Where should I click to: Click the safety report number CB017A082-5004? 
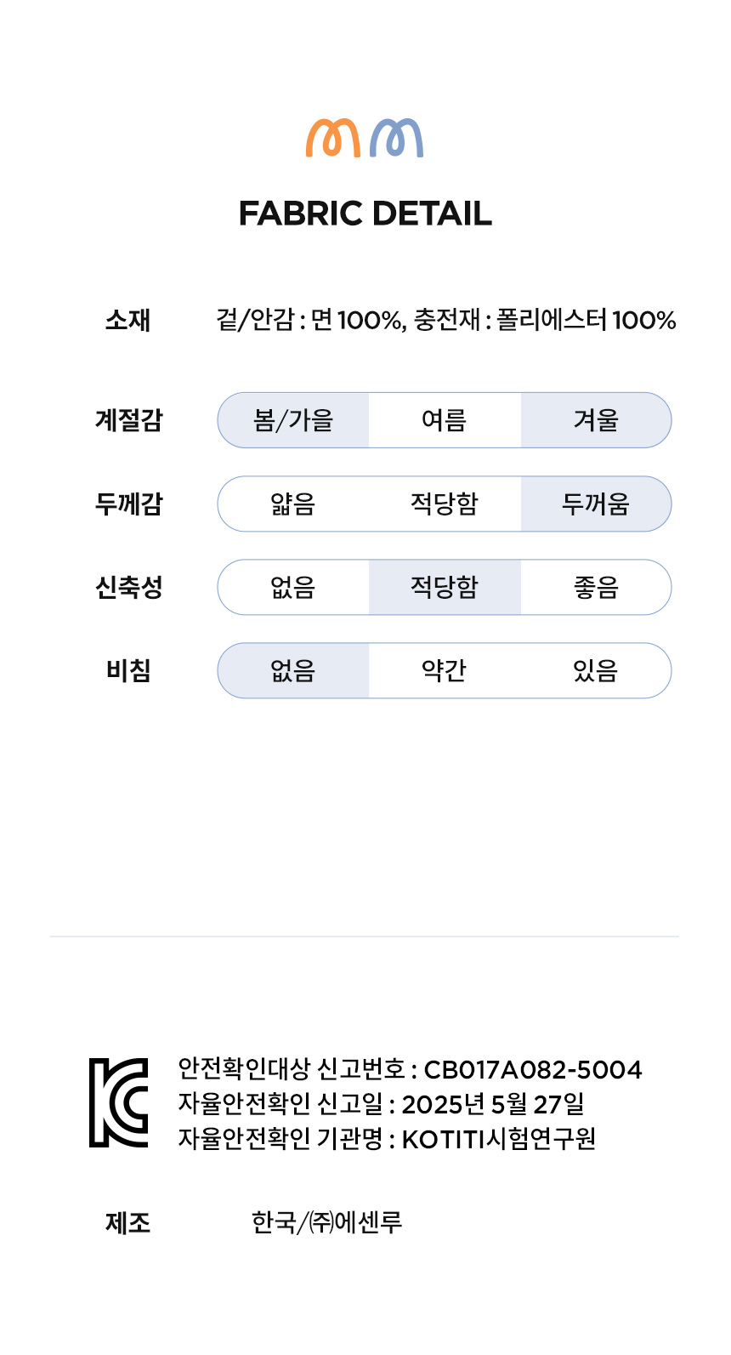533,1069
